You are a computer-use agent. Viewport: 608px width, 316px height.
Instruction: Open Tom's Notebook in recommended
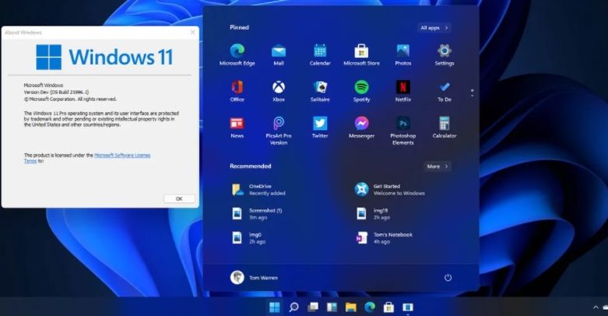(x=384, y=237)
